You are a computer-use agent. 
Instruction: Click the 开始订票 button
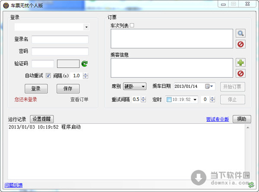(232, 87)
